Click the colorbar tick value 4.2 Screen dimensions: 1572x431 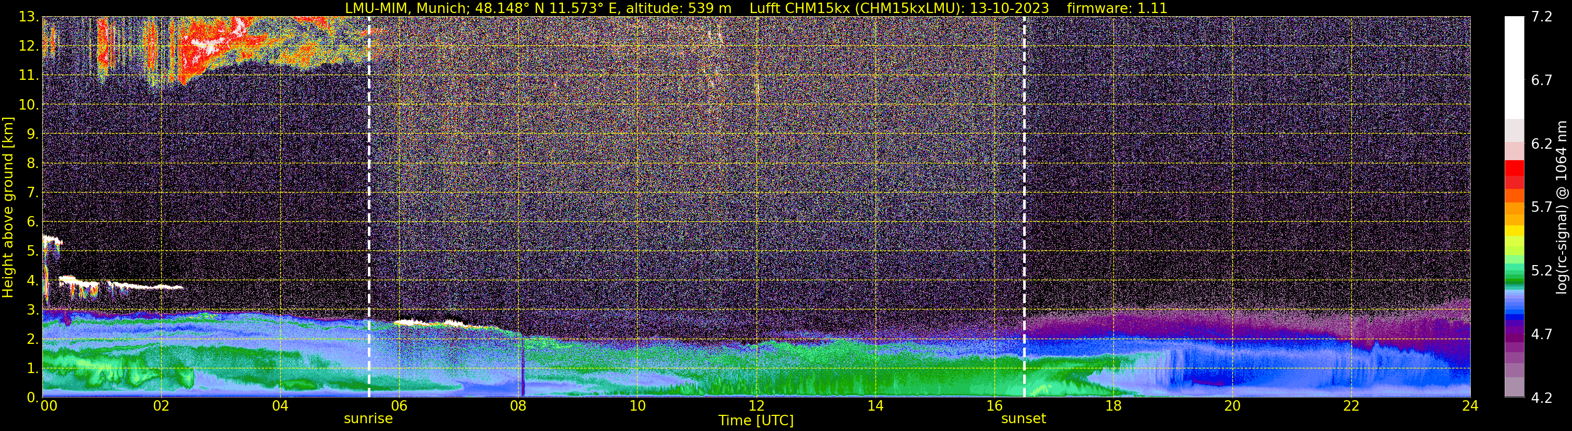1542,398
